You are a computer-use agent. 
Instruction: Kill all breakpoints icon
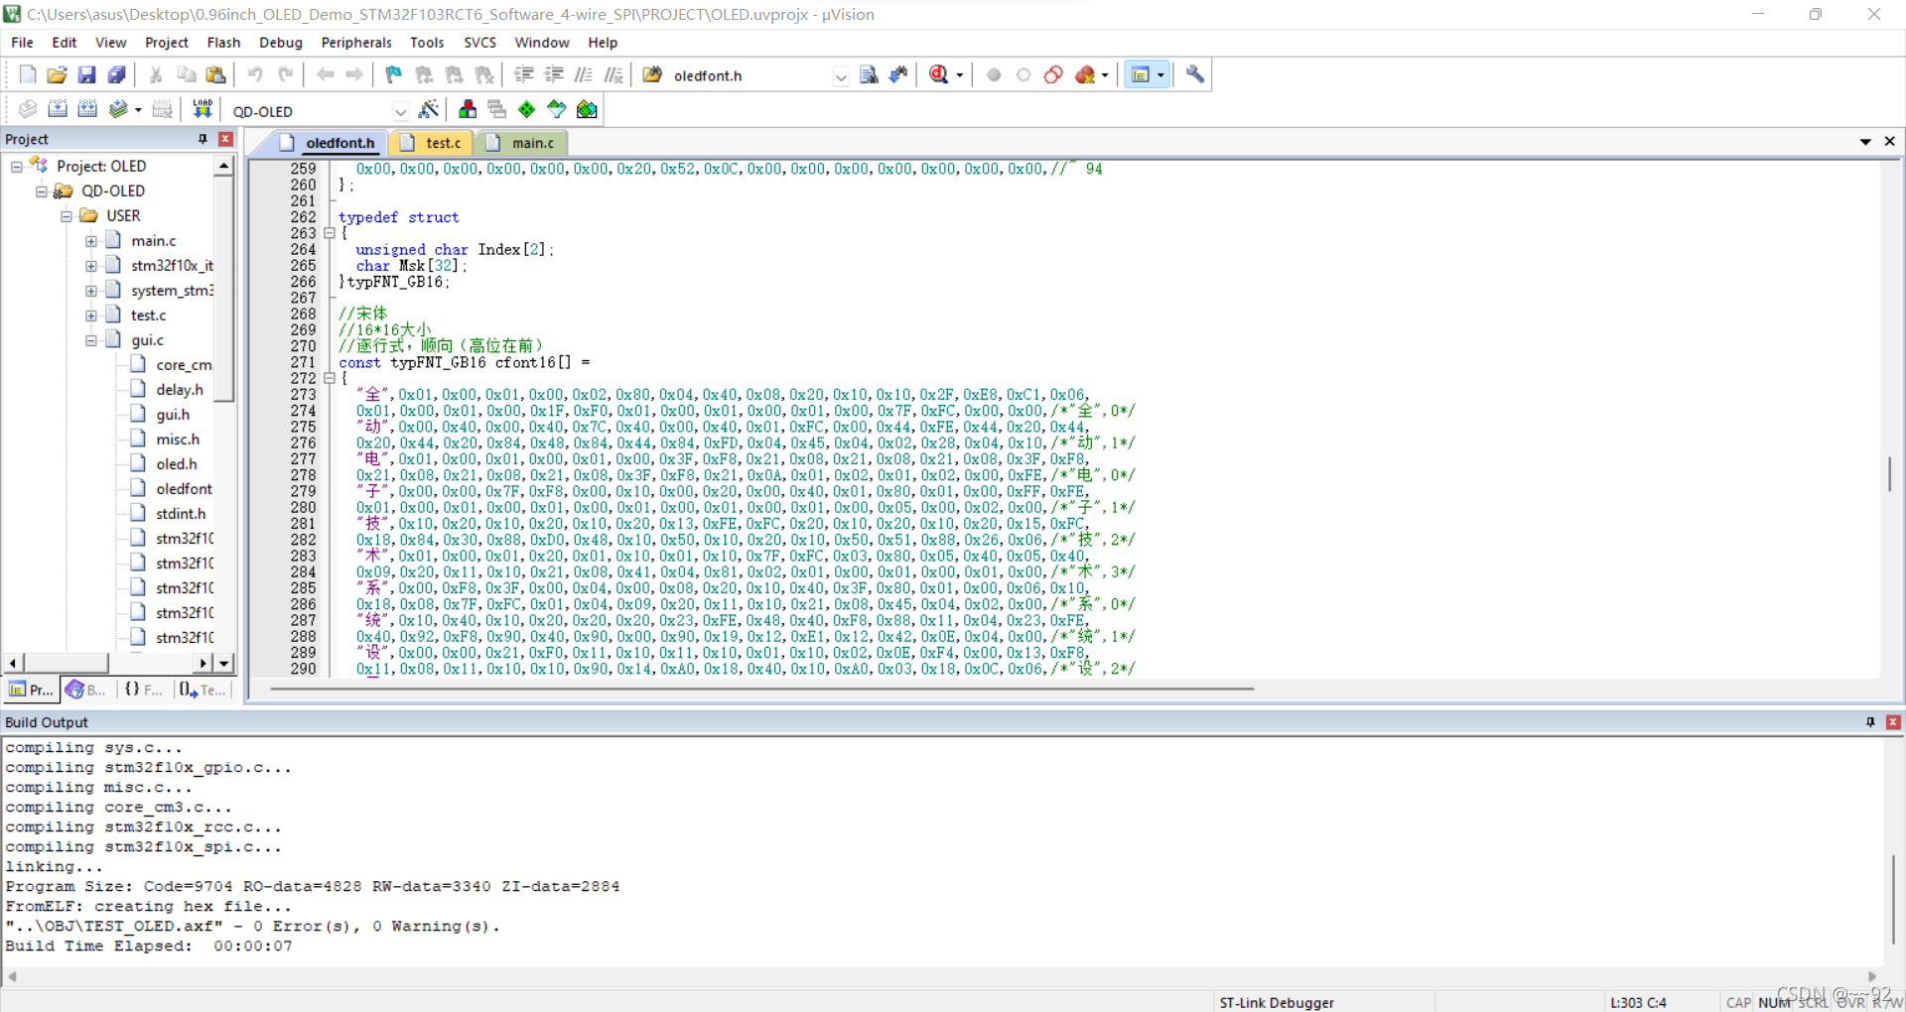pyautogui.click(x=1085, y=74)
